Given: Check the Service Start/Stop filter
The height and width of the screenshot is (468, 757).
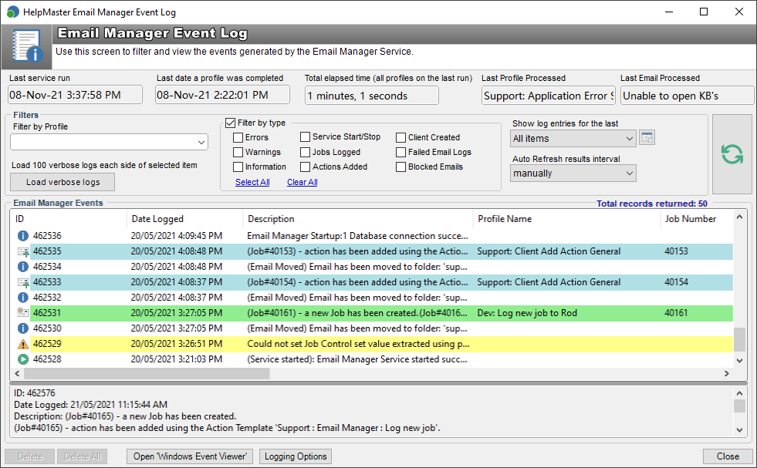Looking at the screenshot, I should (x=305, y=137).
